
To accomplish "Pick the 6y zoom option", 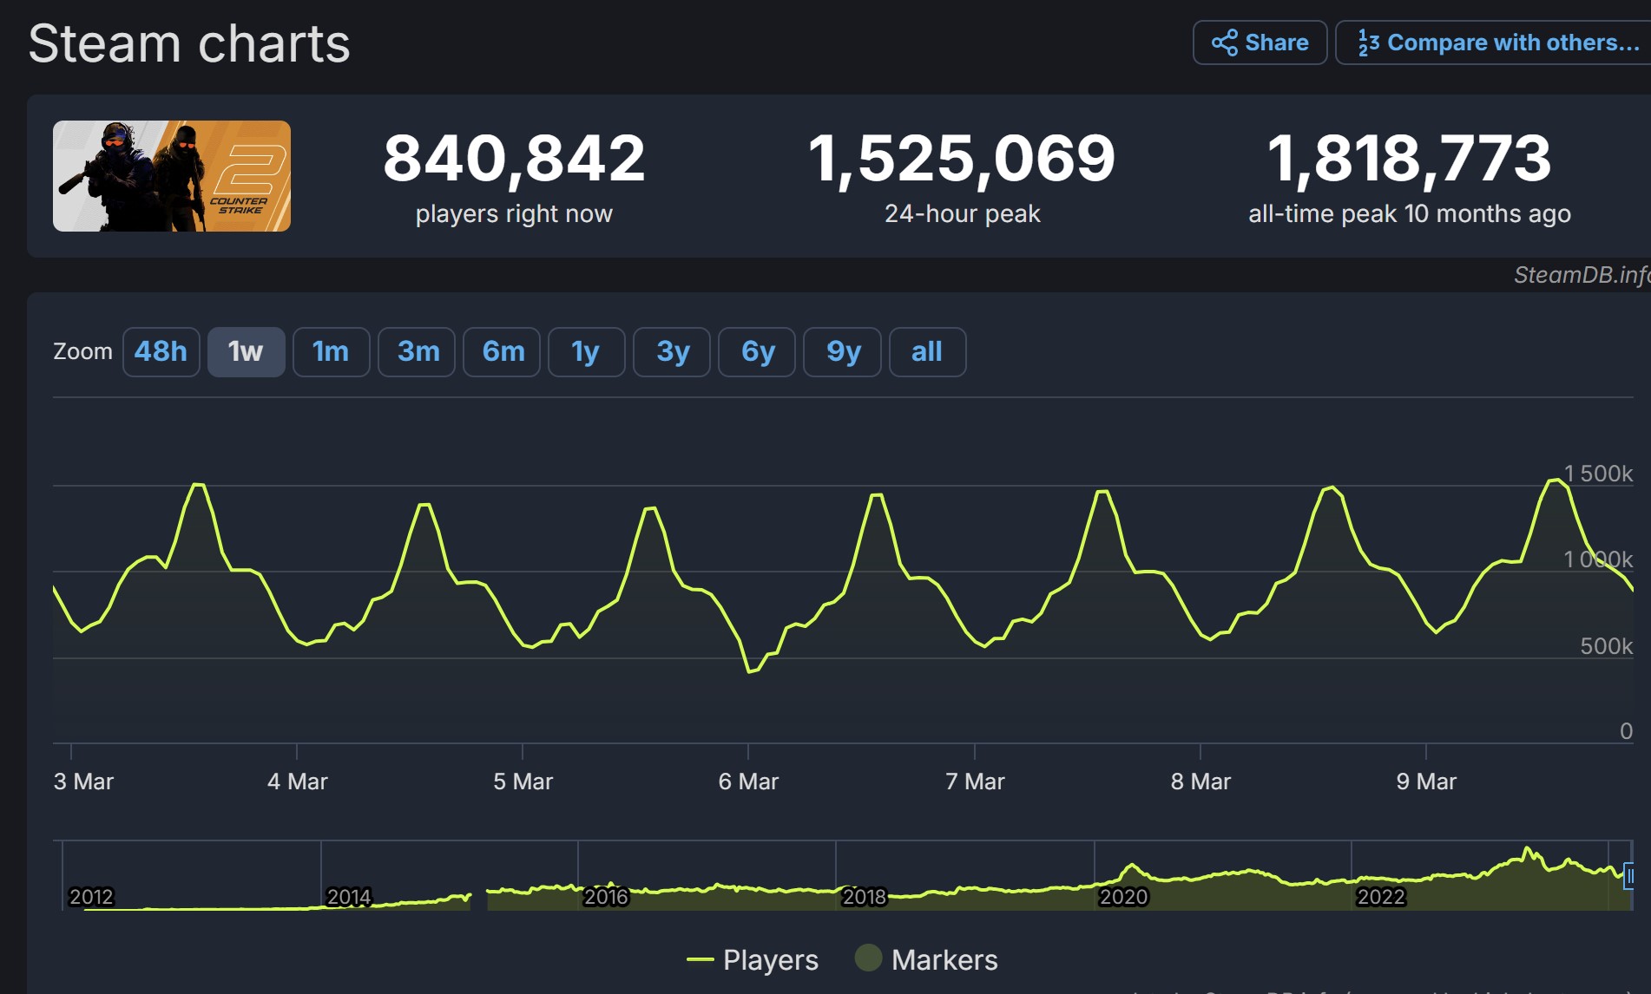I will click(757, 351).
